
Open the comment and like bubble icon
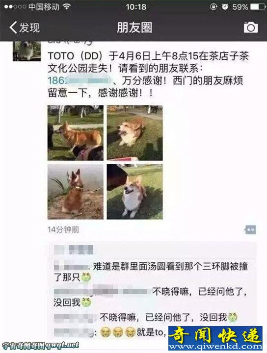(250, 230)
